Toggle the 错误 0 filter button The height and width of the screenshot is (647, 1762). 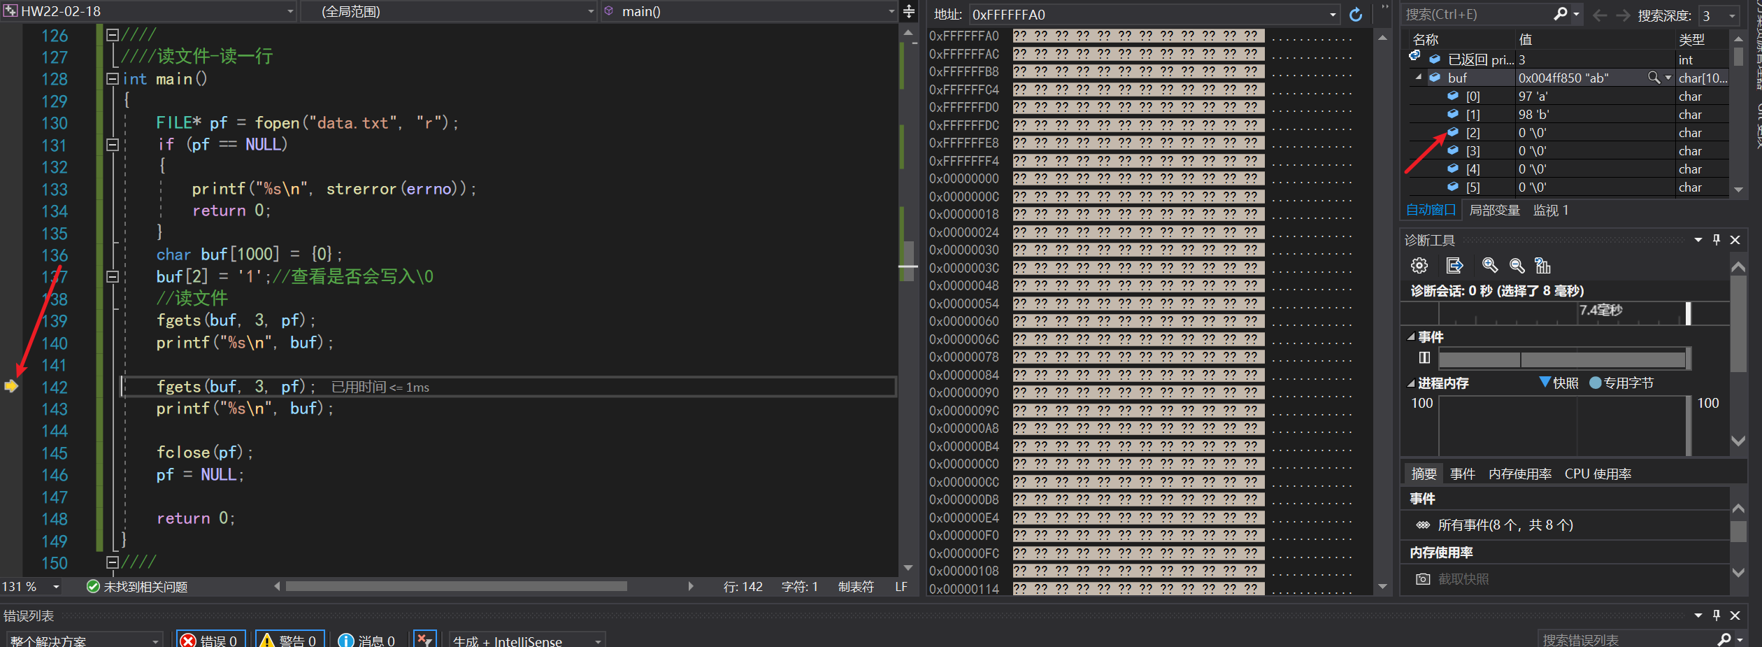click(210, 640)
